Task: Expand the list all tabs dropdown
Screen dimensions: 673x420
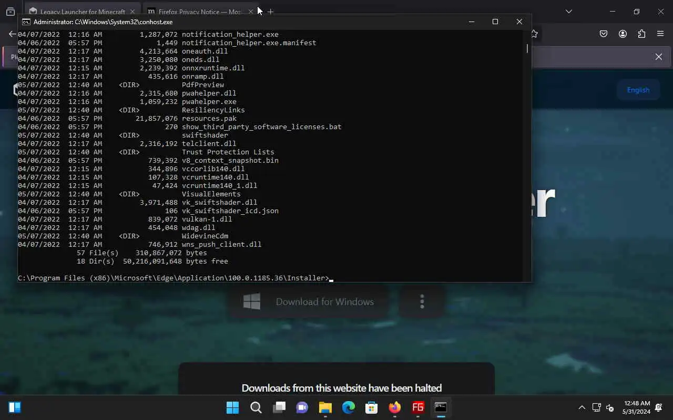Action: tap(568, 12)
